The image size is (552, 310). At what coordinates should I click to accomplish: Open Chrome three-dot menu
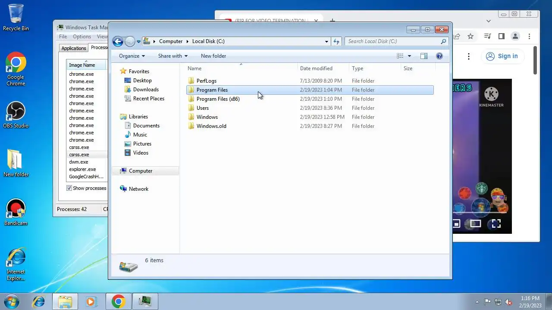pyautogui.click(x=529, y=37)
